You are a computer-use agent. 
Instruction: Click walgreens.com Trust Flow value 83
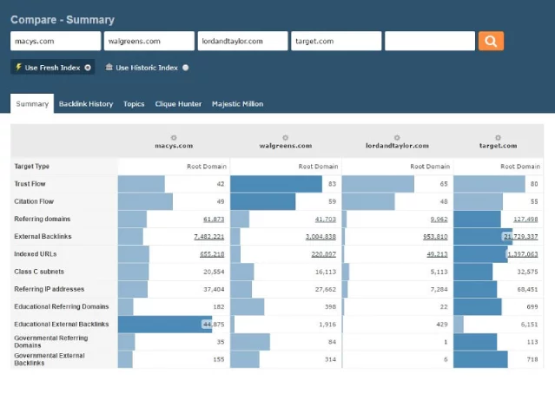click(x=332, y=184)
